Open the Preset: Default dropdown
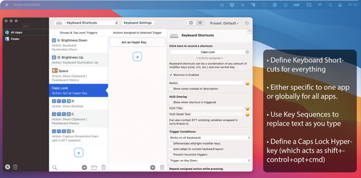361x178 pixels. pyautogui.click(x=224, y=23)
